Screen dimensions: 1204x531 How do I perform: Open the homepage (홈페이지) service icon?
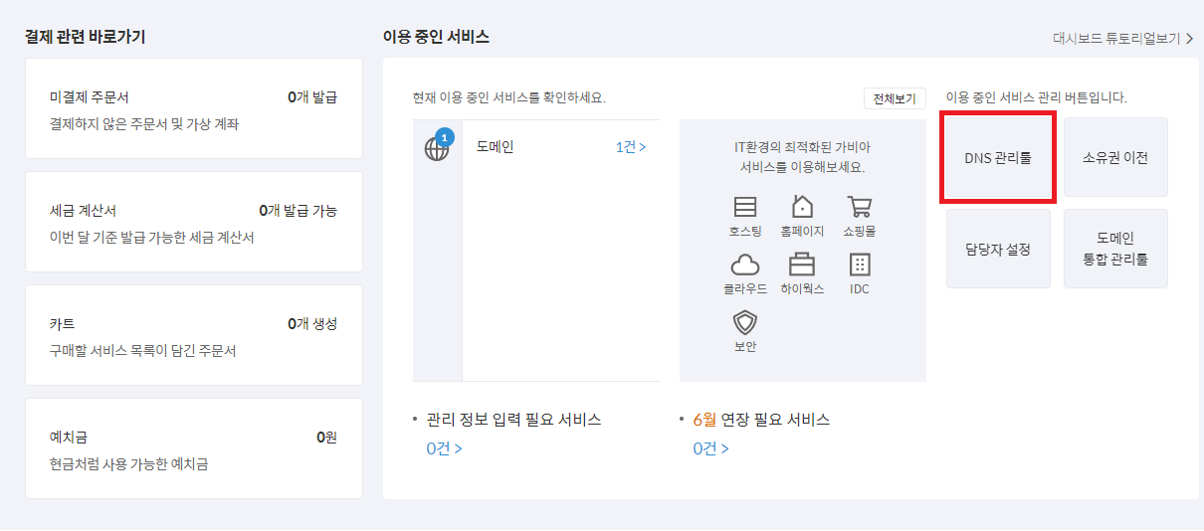point(802,206)
